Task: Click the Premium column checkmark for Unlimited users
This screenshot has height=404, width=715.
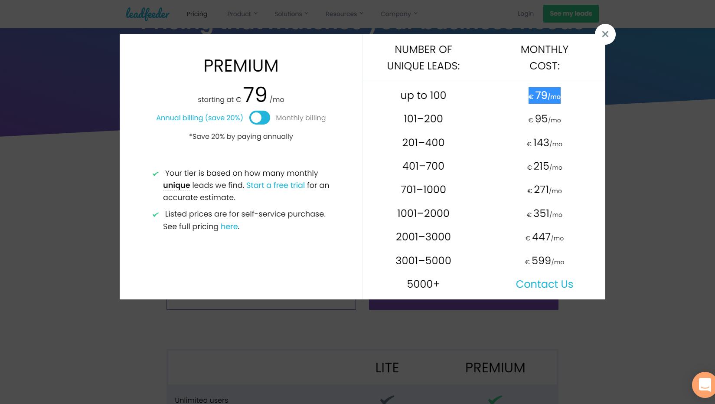Action: click(x=495, y=400)
